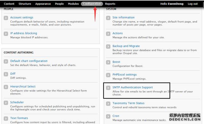Click the 'Manage PHPExcel settings.' description

[x=129, y=79]
